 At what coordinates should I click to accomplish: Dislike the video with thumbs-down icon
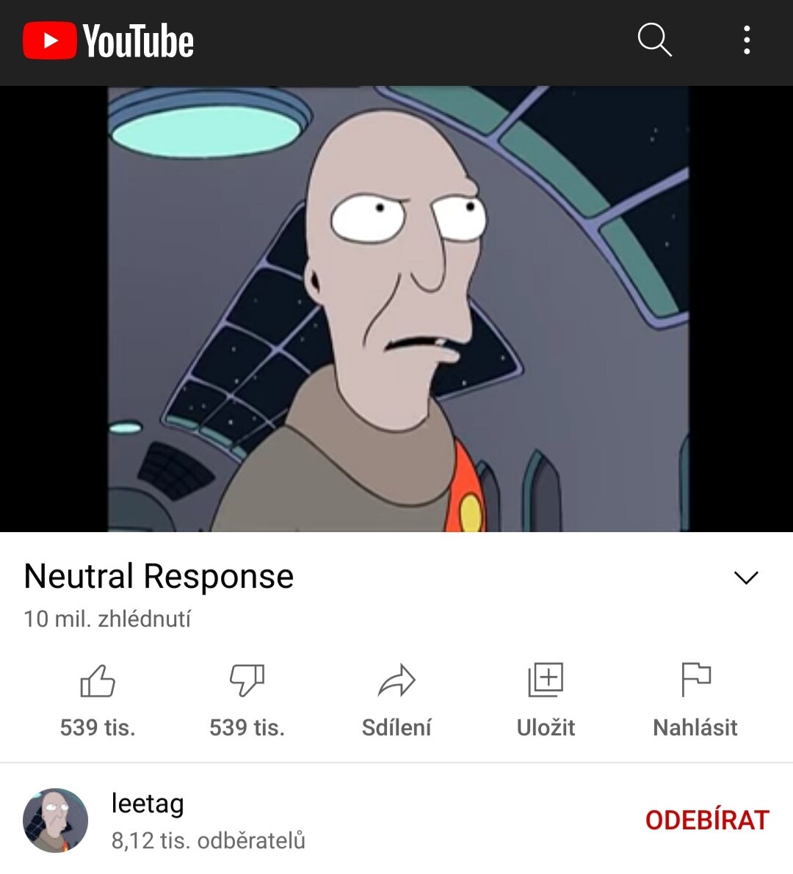point(247,680)
